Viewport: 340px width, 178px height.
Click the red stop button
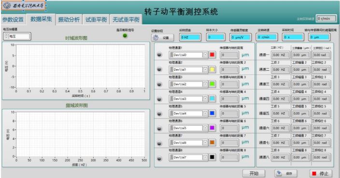click(x=321, y=174)
